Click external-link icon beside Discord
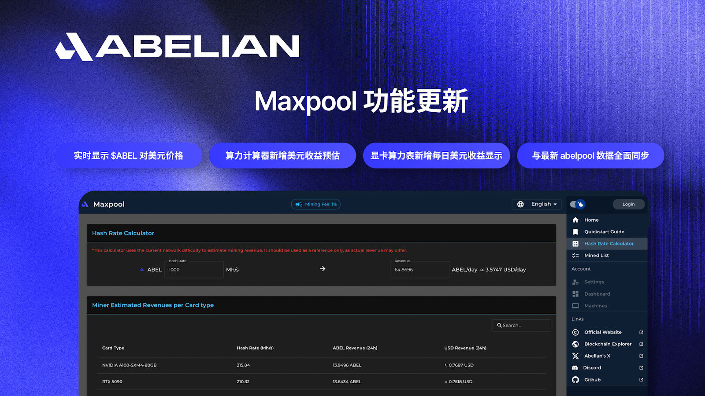Screen dimensions: 705x396 (641, 368)
